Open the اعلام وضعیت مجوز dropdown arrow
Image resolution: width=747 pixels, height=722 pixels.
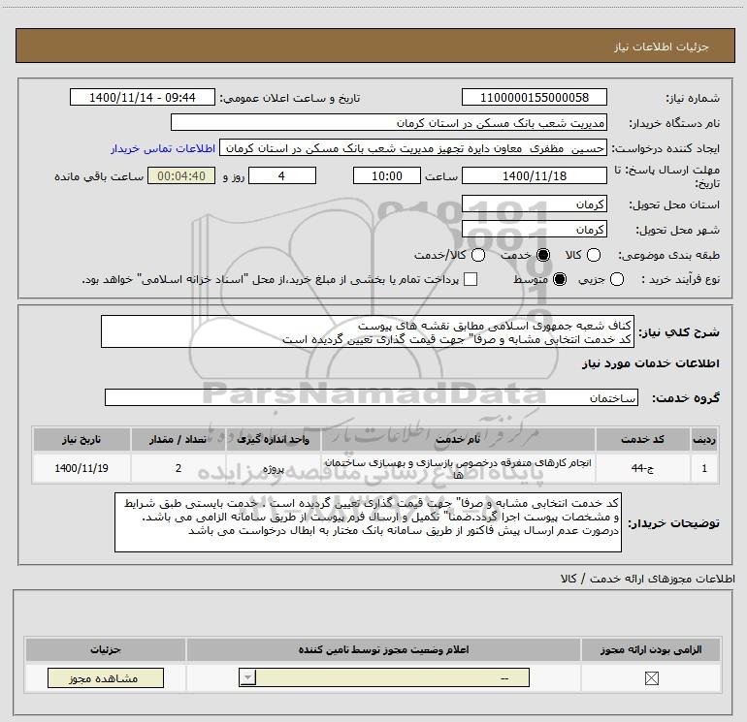(x=247, y=677)
